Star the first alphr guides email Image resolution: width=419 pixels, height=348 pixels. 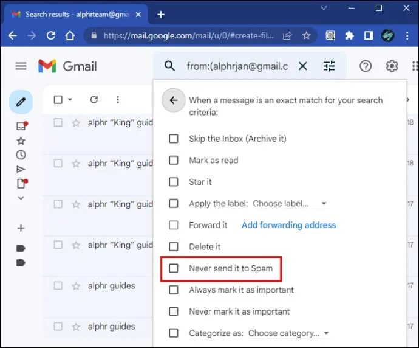point(76,286)
